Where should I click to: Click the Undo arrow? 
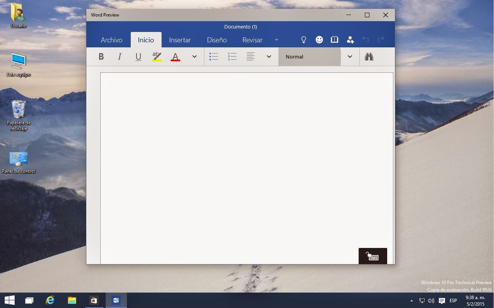[x=366, y=40]
